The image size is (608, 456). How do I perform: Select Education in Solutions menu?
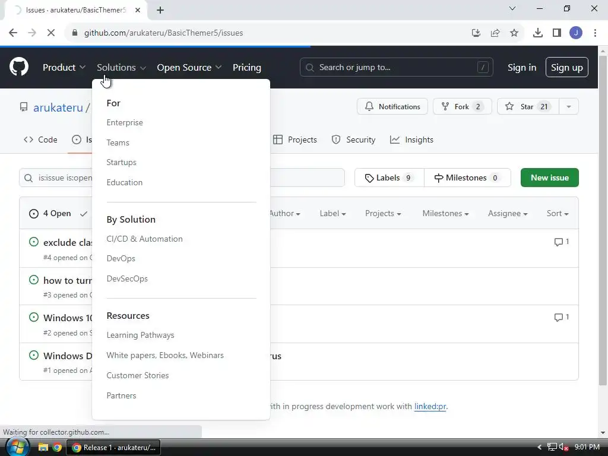[x=125, y=182]
